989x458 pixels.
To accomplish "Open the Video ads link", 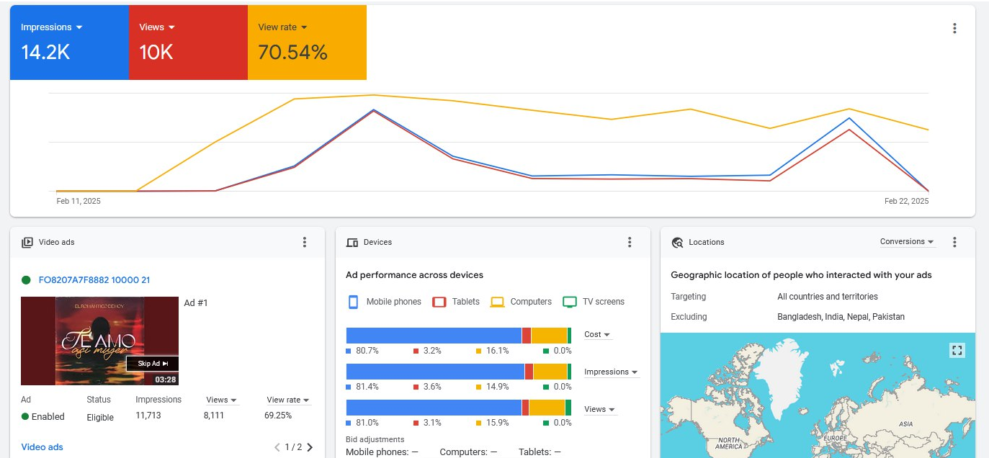I will pos(42,447).
